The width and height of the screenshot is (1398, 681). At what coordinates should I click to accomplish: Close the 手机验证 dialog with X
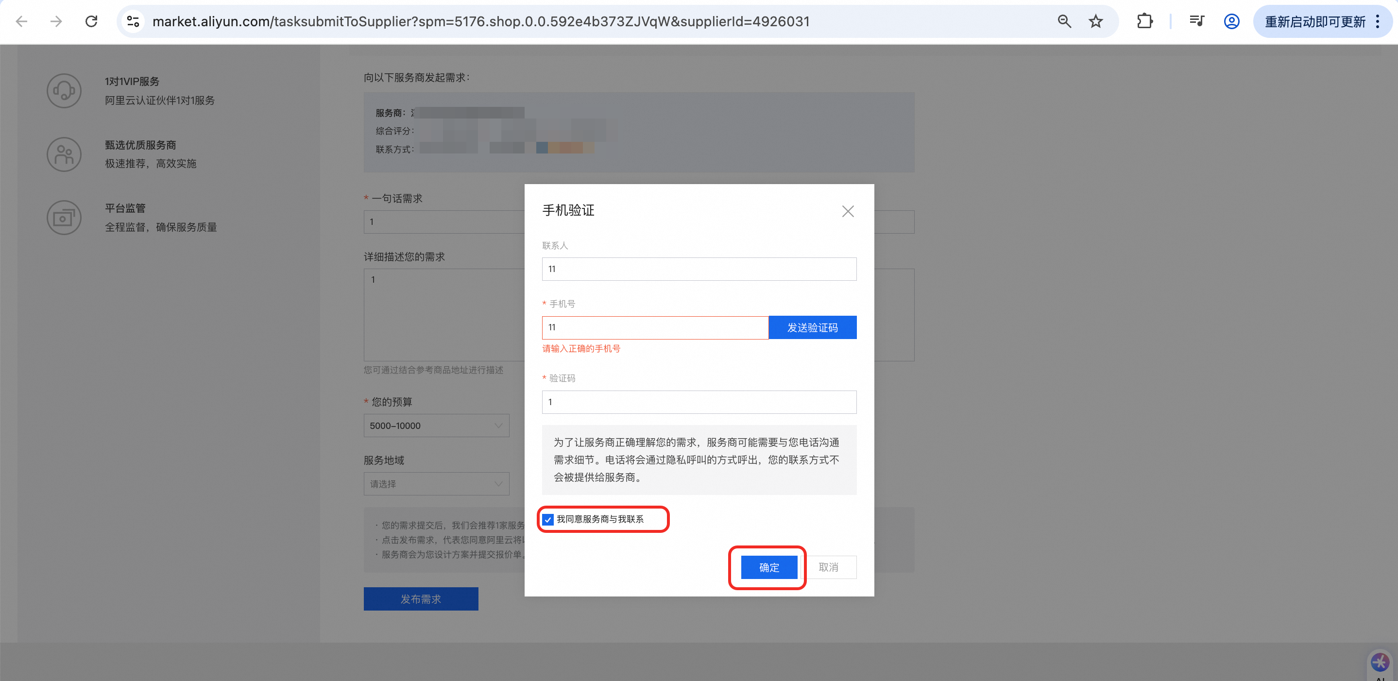click(x=848, y=211)
